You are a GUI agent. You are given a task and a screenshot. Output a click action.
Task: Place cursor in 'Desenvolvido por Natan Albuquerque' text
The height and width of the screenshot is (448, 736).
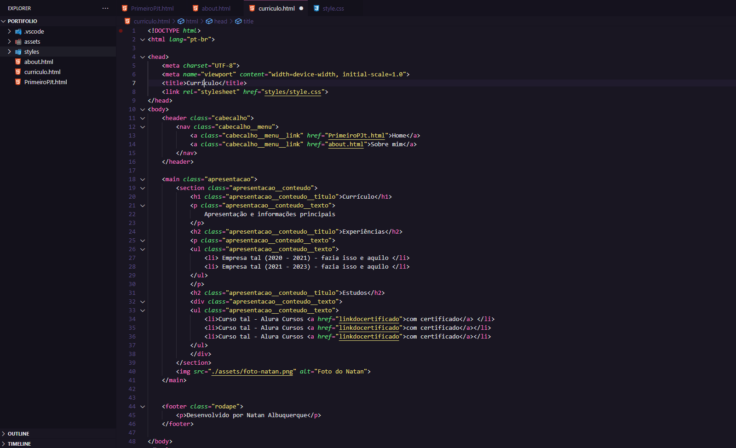tap(247, 415)
